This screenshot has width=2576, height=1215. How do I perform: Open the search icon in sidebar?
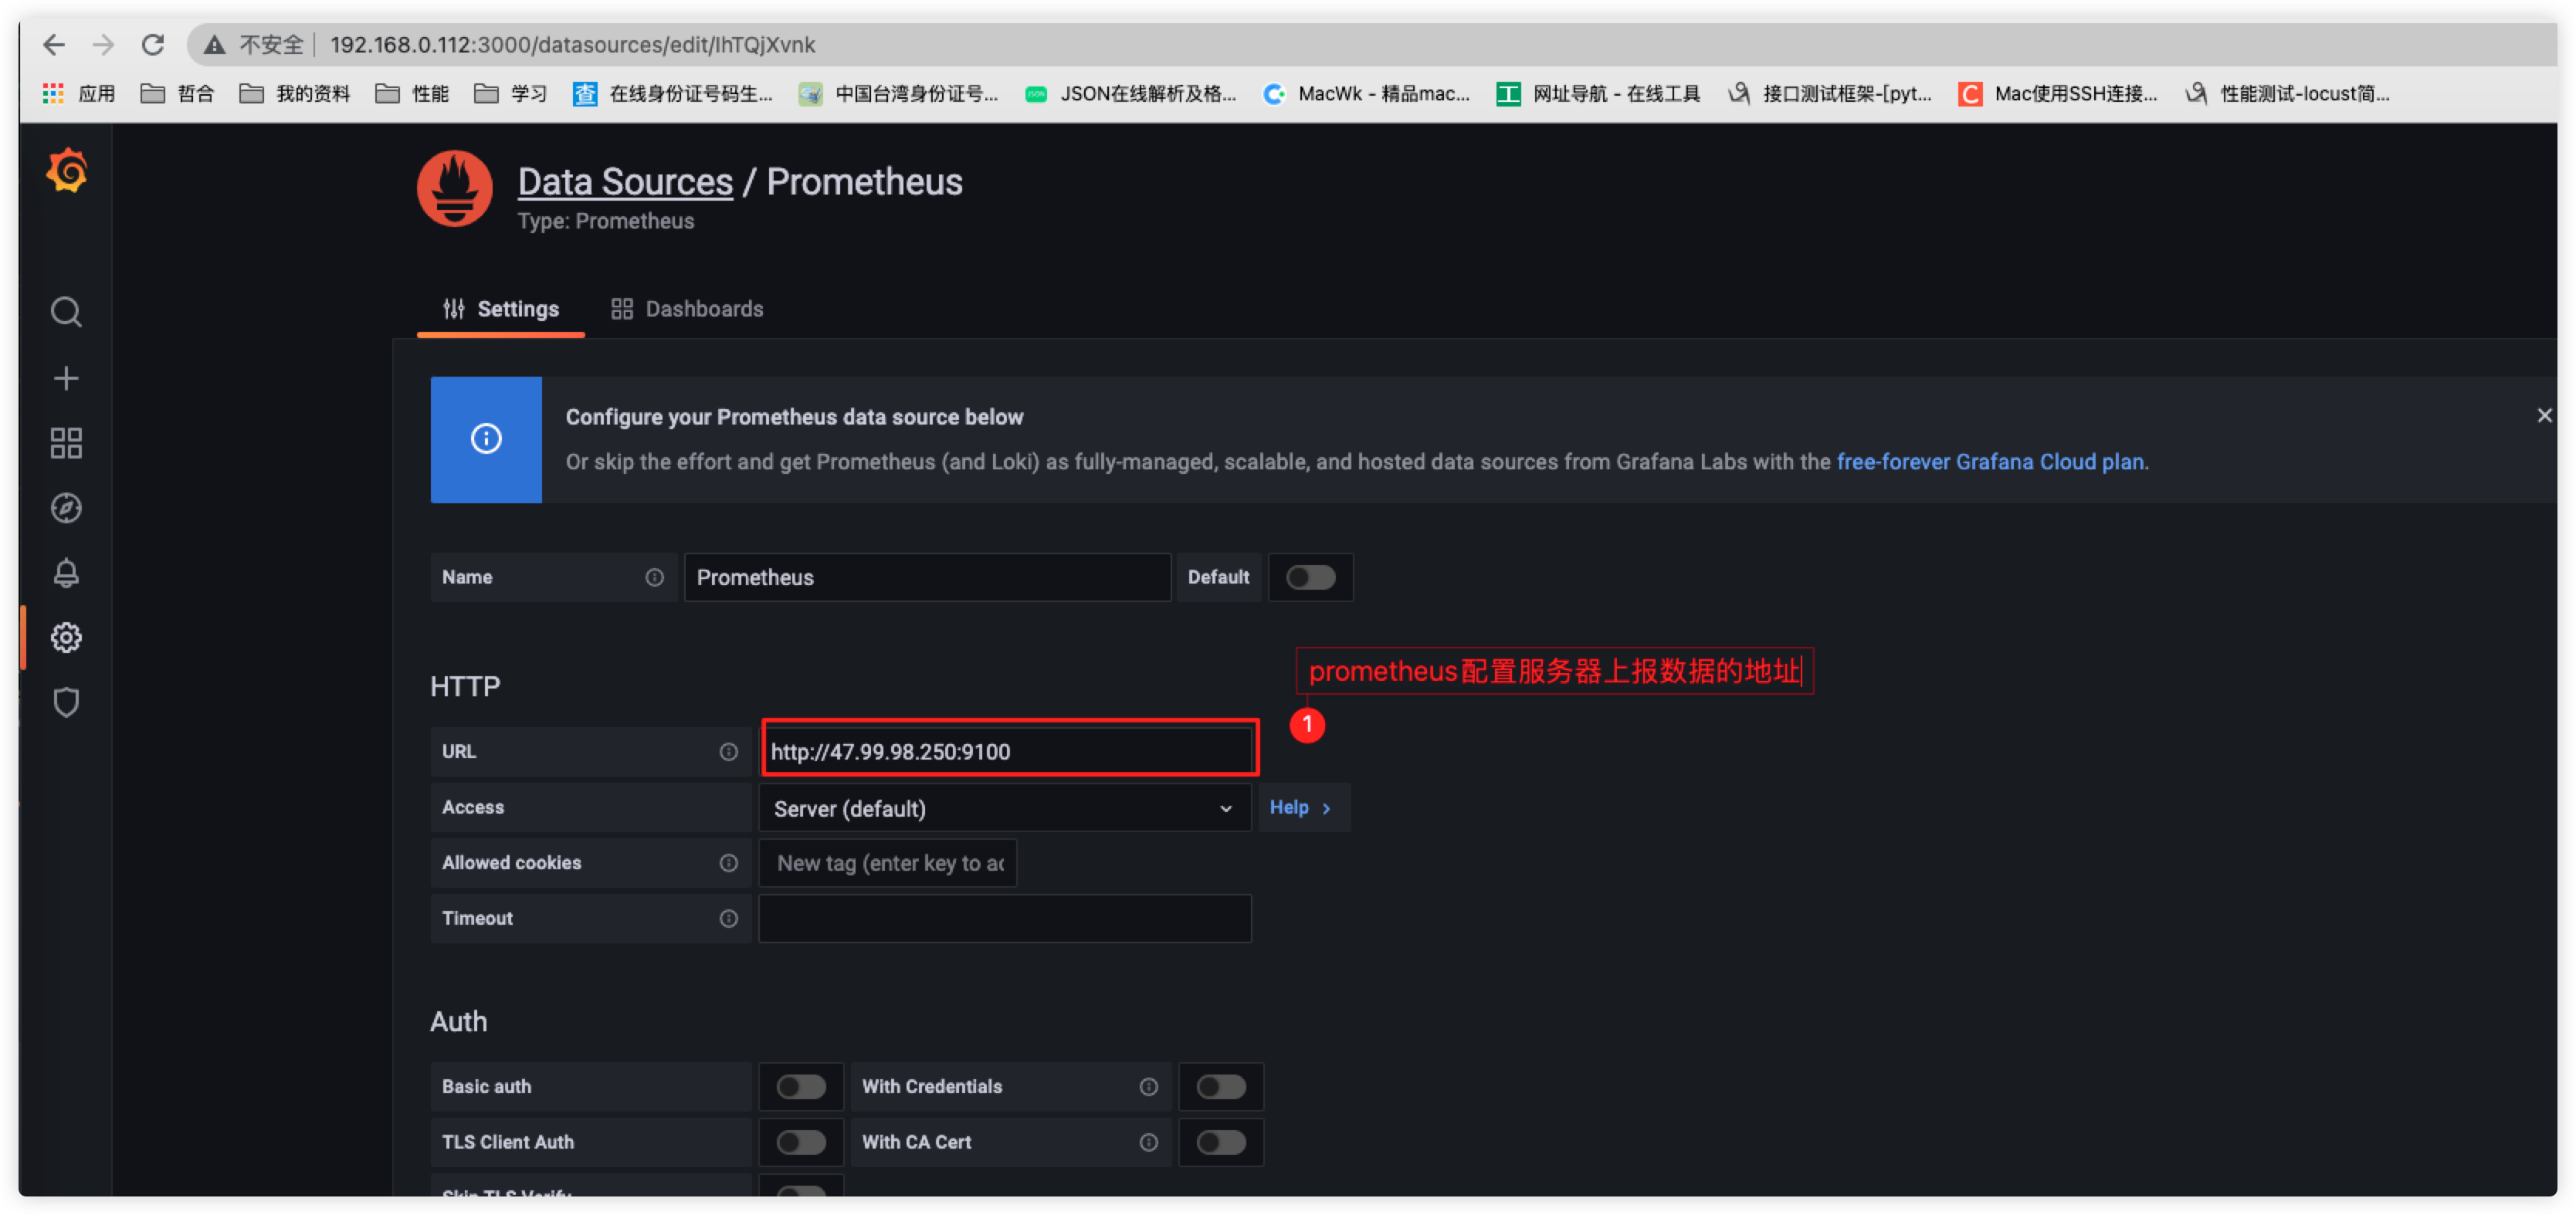click(66, 312)
